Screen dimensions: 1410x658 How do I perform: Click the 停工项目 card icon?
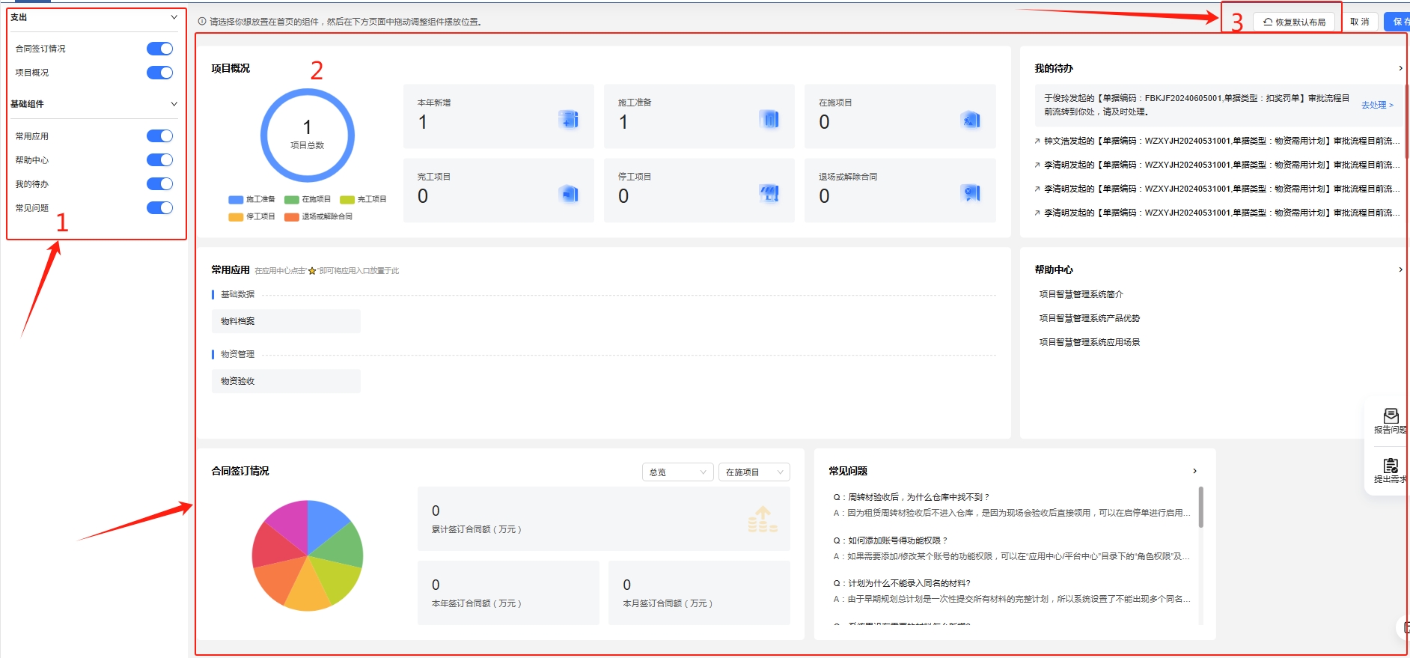coord(769,194)
